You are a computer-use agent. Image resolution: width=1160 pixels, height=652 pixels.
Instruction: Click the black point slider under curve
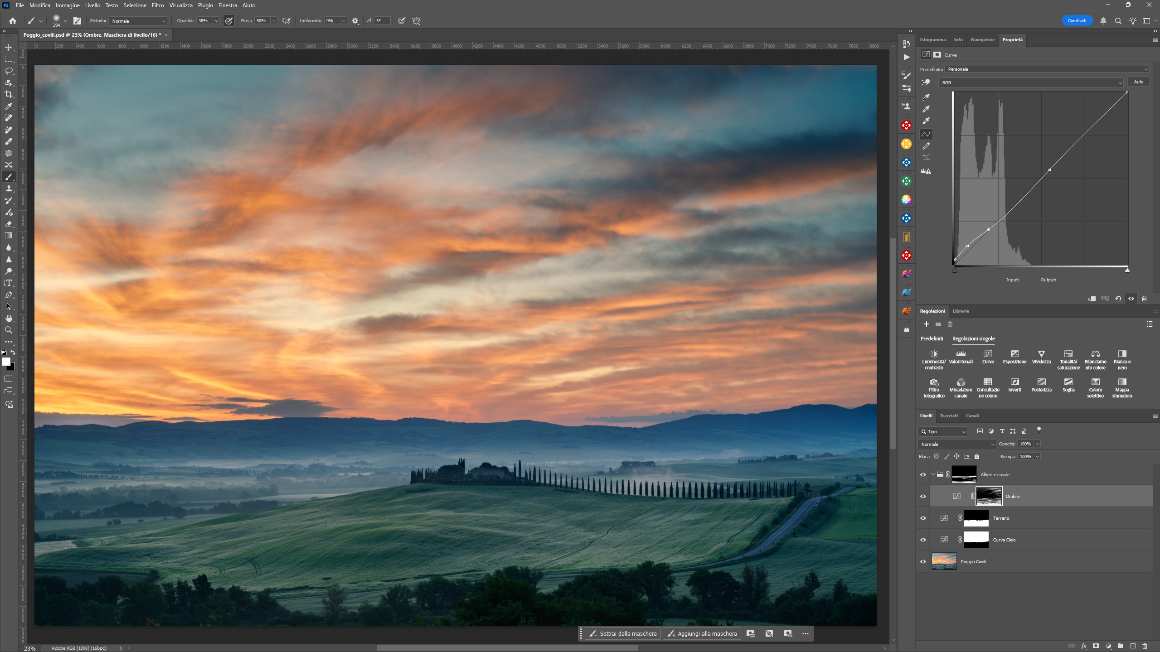pyautogui.click(x=955, y=270)
